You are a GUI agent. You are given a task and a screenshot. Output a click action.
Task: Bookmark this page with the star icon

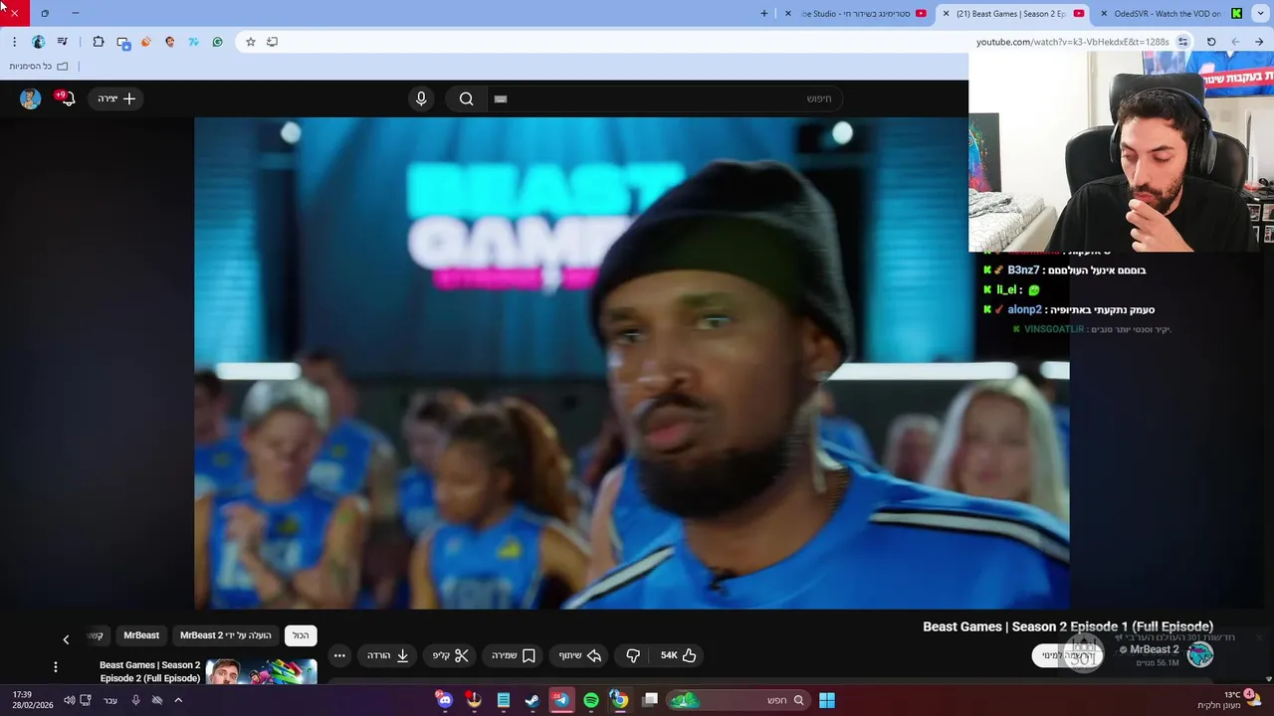[x=251, y=42]
